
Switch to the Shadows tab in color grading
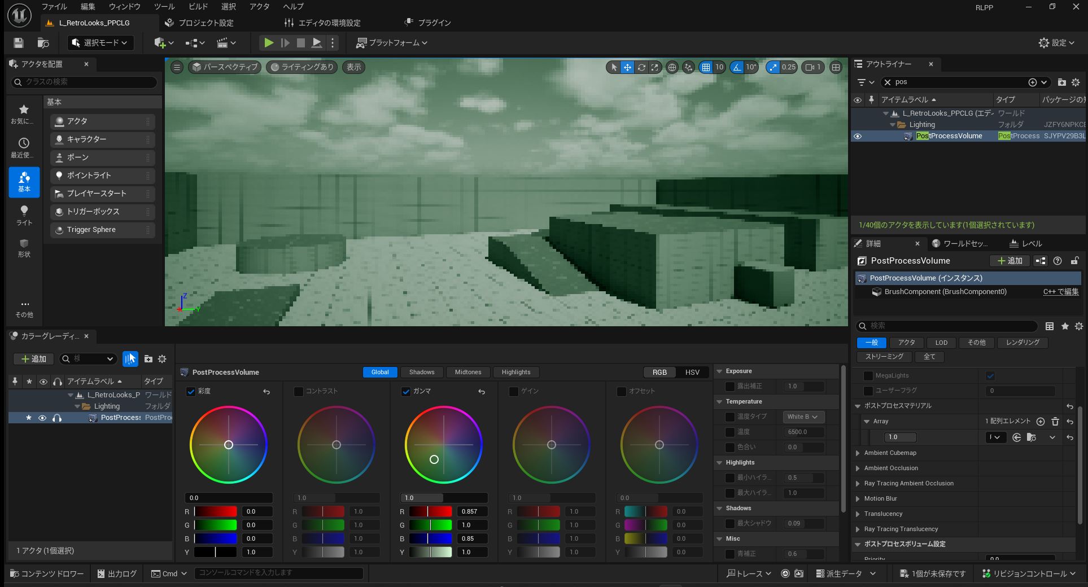tap(421, 372)
